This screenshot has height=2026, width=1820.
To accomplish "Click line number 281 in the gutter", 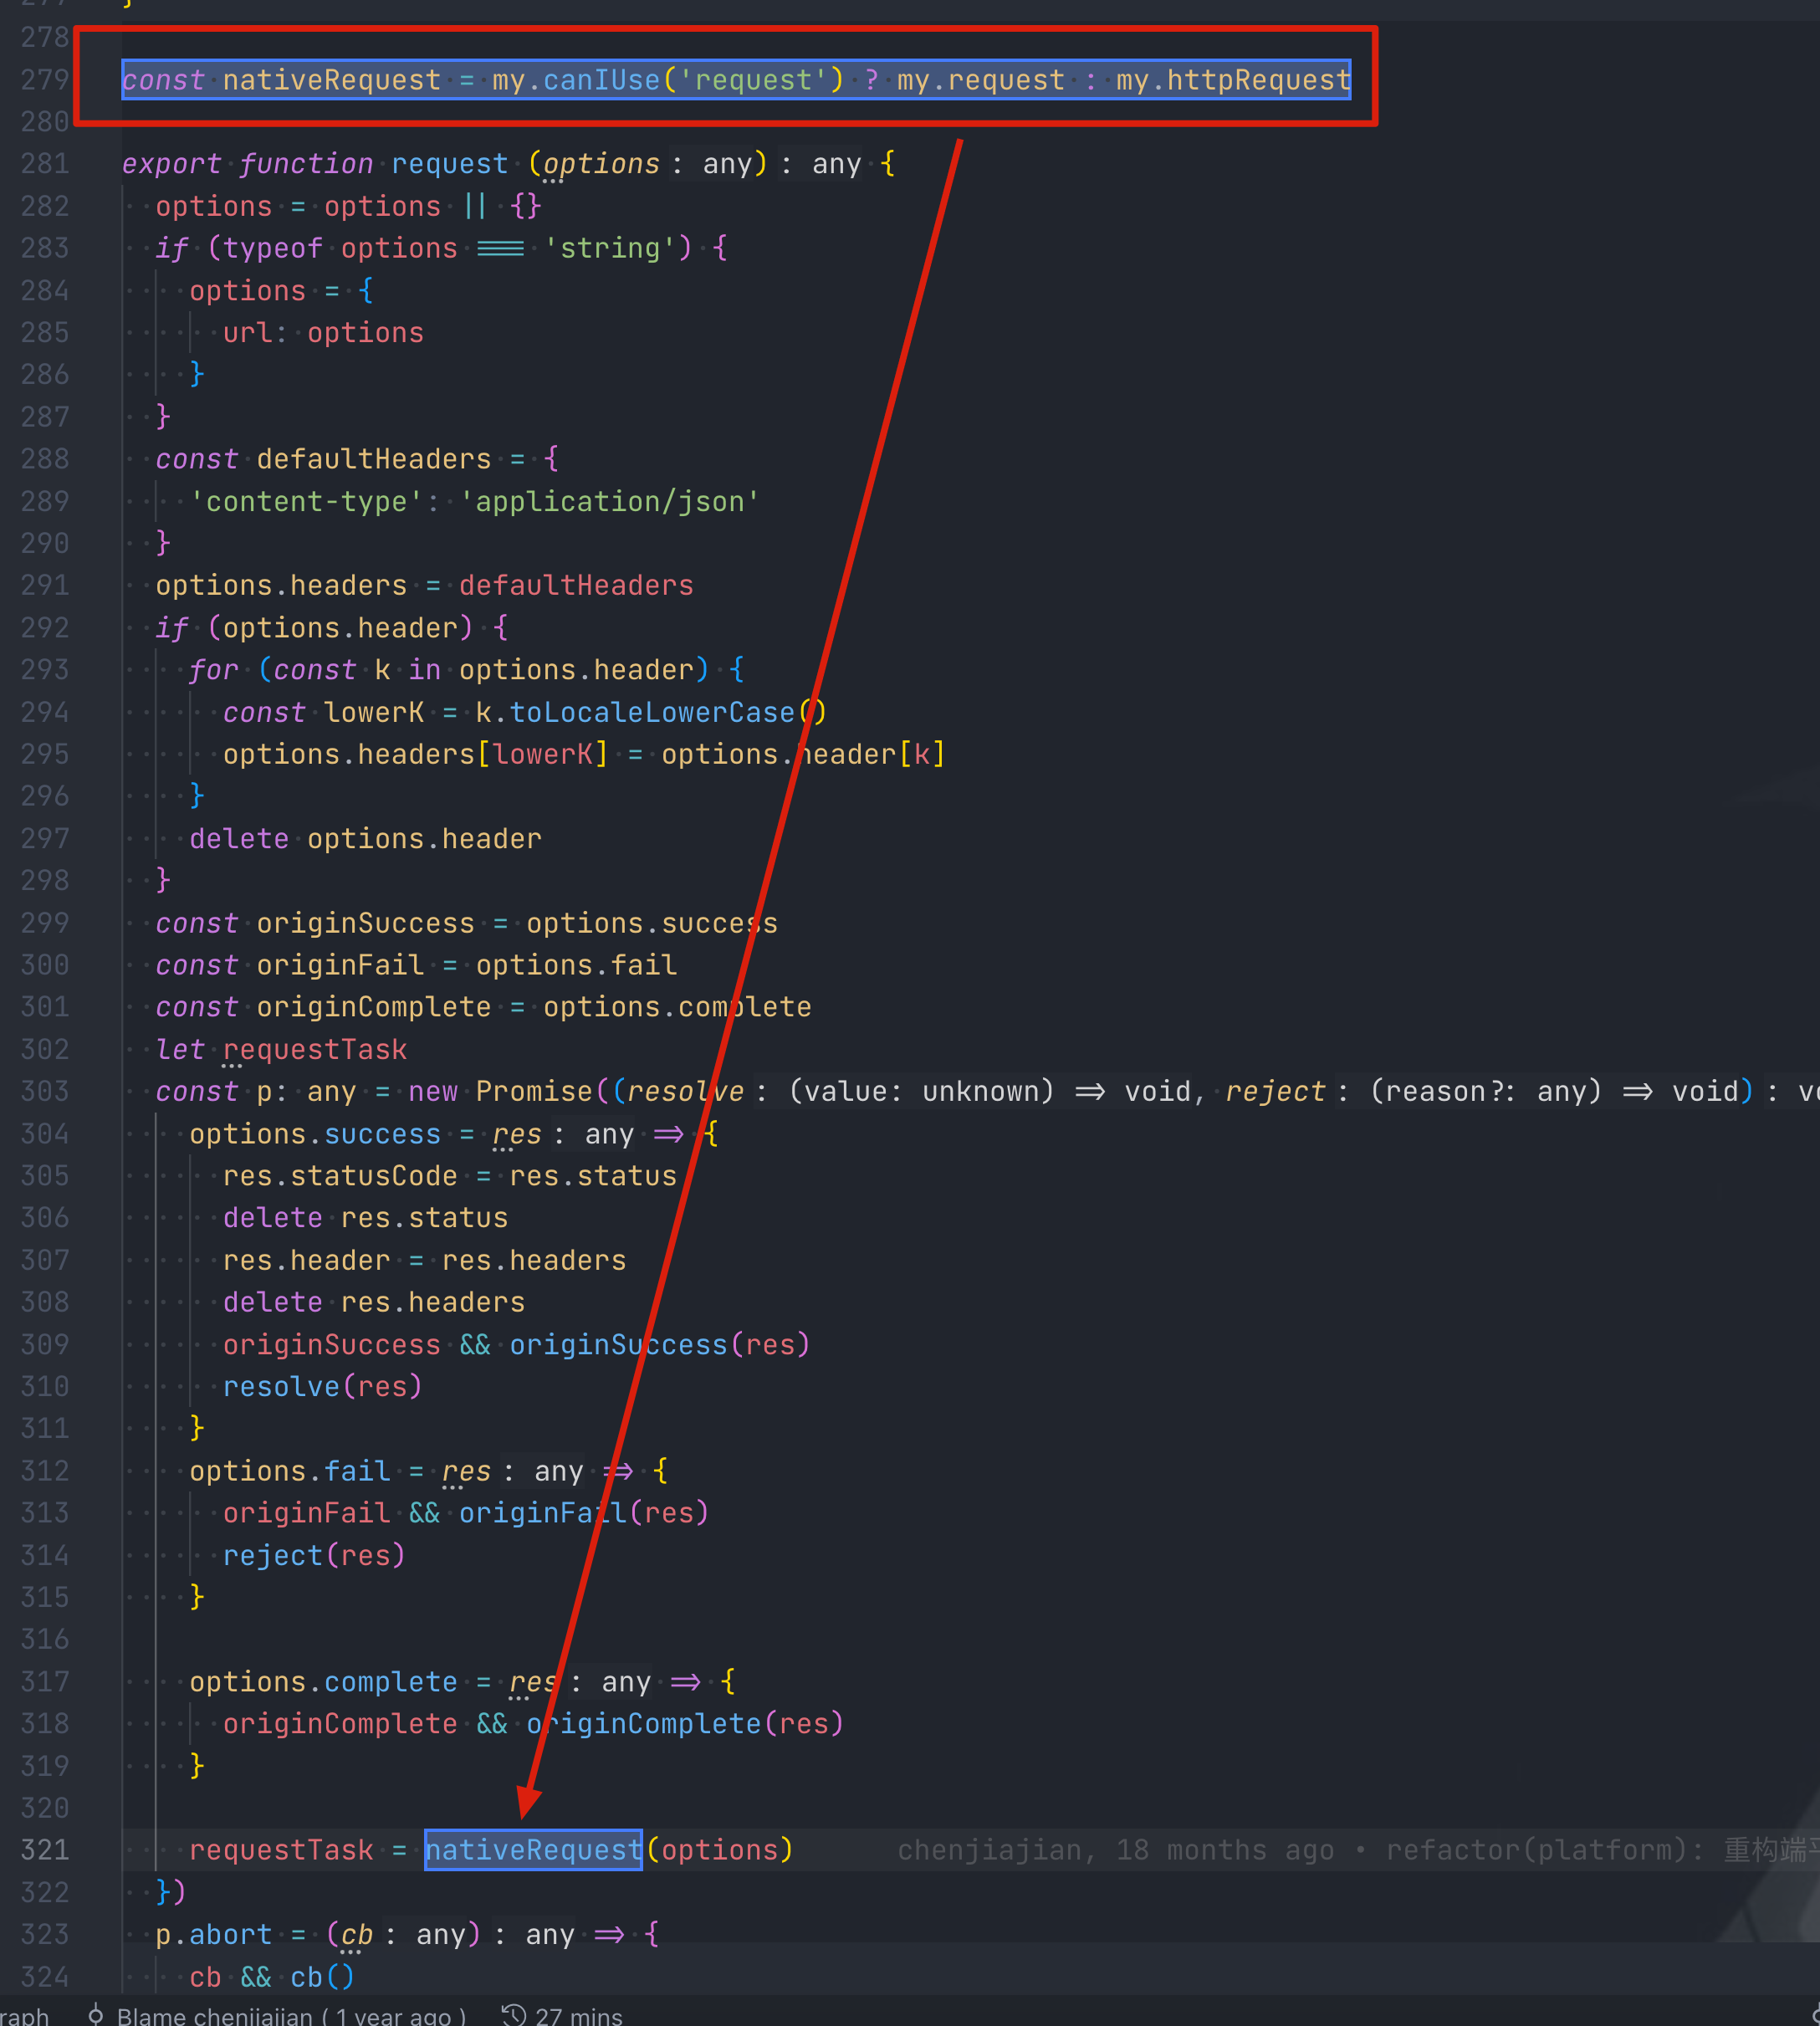I will [x=44, y=163].
